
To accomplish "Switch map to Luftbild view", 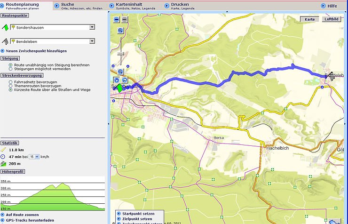I will pyautogui.click(x=331, y=20).
